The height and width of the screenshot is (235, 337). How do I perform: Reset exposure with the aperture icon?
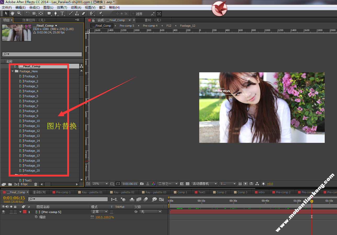(263, 184)
